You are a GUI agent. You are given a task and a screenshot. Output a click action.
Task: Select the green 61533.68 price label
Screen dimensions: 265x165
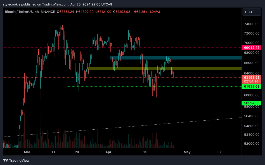251,87
